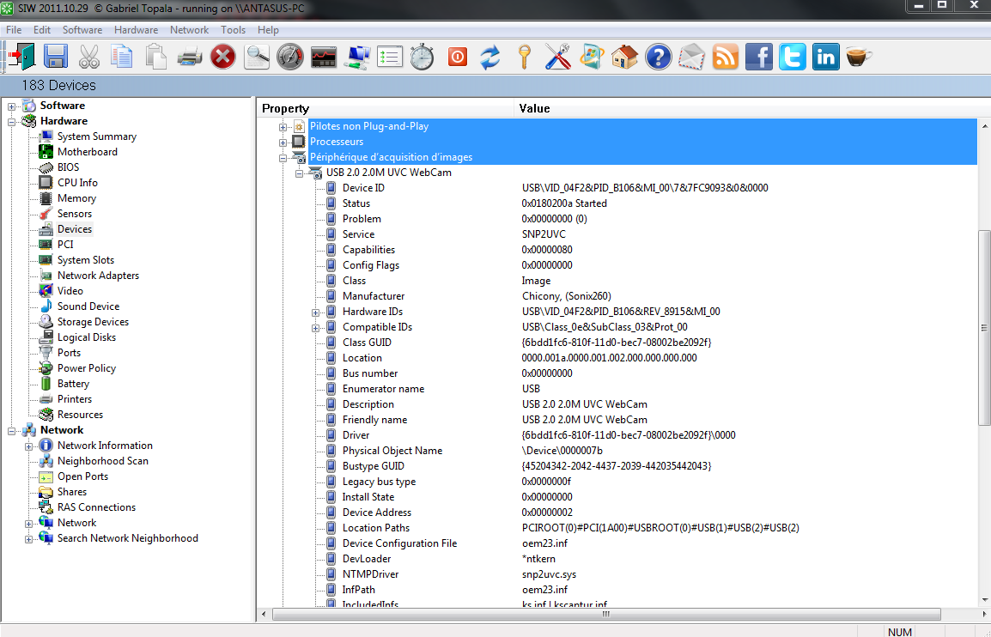Click the golden key toolbar icon
Screen dimensions: 991x637
click(524, 58)
